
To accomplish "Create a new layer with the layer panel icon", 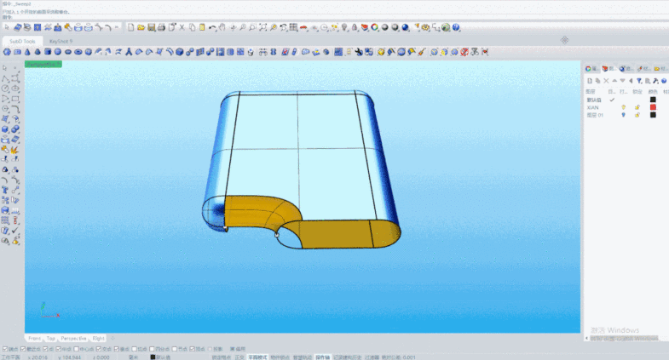I will (588, 79).
